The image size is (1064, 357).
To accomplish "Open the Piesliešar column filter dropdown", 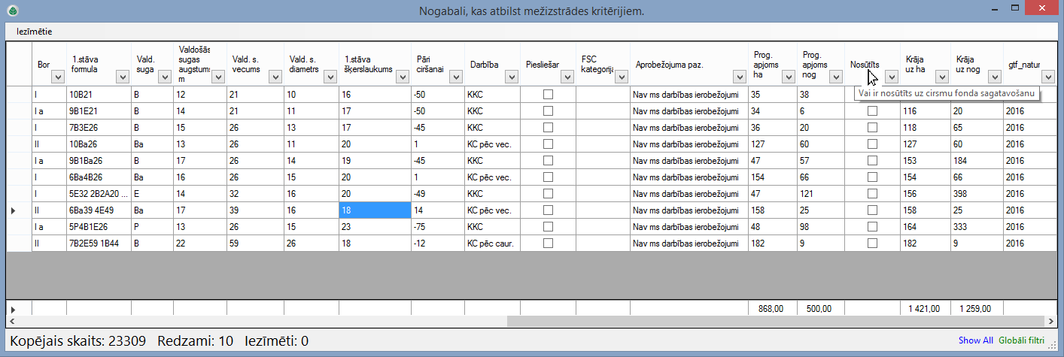I will point(567,77).
